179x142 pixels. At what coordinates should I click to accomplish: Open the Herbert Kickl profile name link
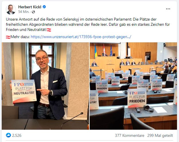(x=30, y=7)
